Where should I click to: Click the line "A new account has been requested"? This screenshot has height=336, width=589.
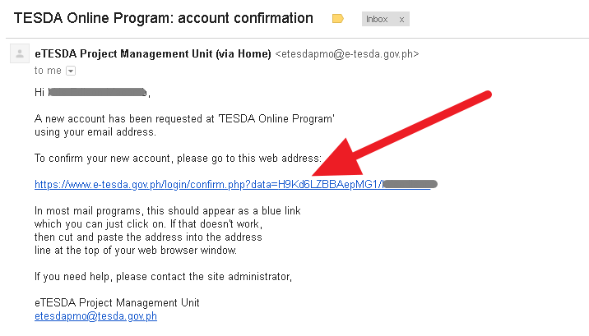pos(184,119)
